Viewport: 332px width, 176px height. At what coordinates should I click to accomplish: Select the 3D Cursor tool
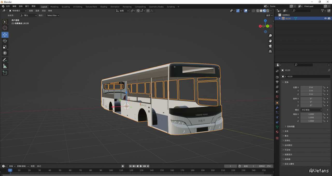[5, 28]
